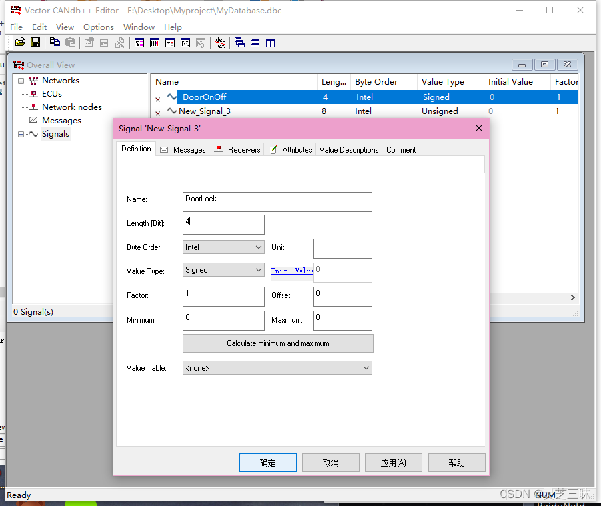Image resolution: width=601 pixels, height=506 pixels.
Task: Select Network nodes in the tree
Action: (72, 107)
